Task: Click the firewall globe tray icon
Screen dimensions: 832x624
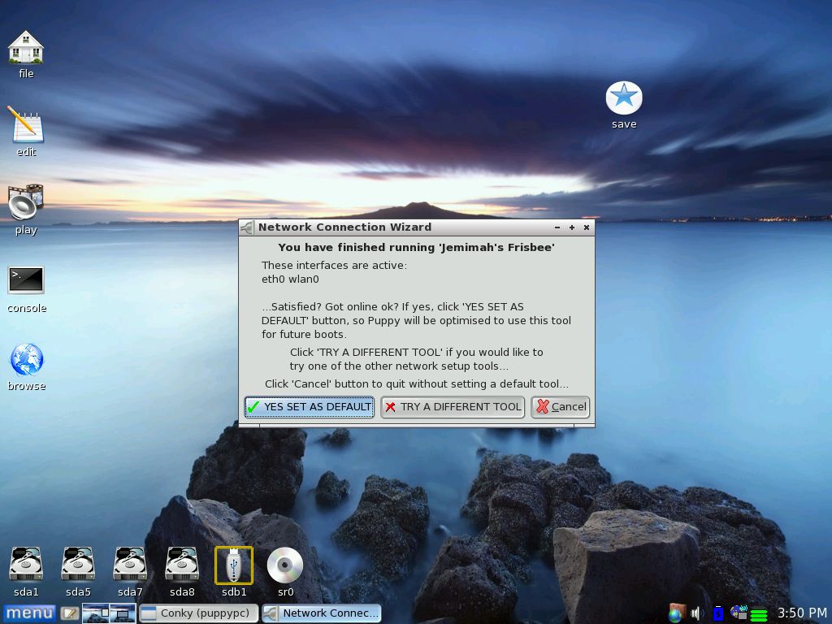Action: click(x=676, y=613)
